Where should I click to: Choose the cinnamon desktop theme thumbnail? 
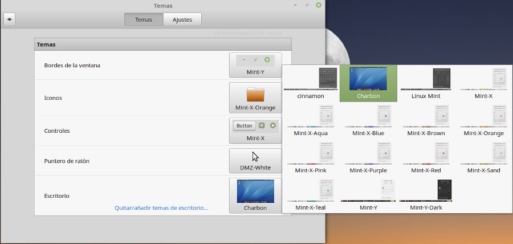[x=311, y=83]
